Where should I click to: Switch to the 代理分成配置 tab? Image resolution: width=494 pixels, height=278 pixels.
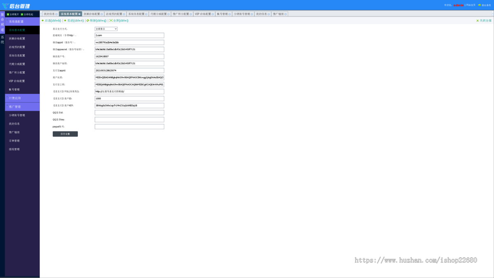159,14
